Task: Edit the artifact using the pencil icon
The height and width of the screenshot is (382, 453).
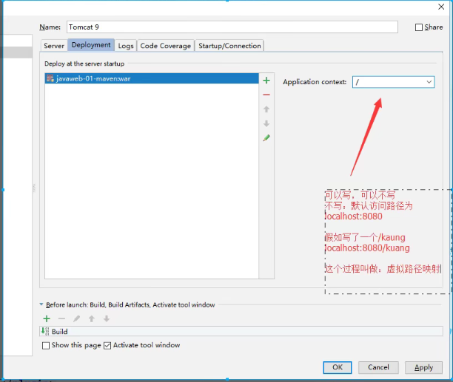Action: [x=266, y=138]
